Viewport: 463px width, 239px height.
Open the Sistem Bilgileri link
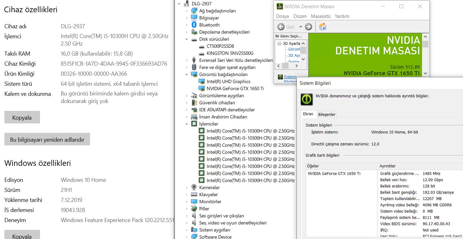coord(290,77)
